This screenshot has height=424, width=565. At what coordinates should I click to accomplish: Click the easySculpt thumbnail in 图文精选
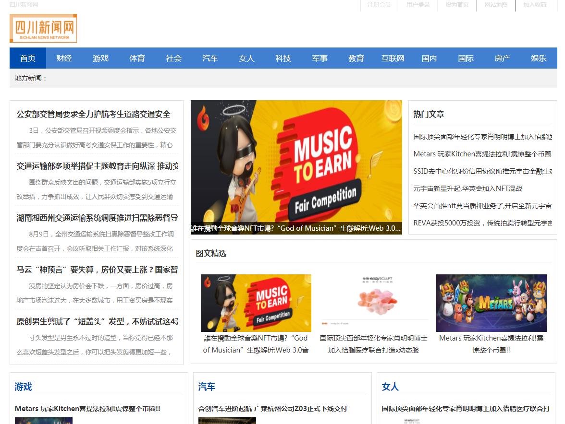(374, 303)
